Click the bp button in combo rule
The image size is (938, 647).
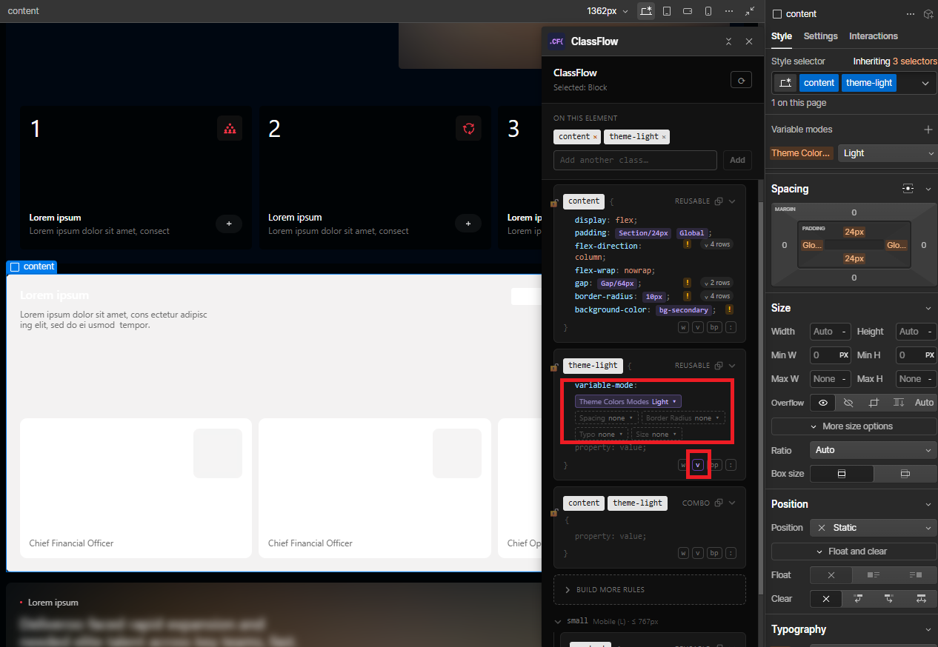714,553
